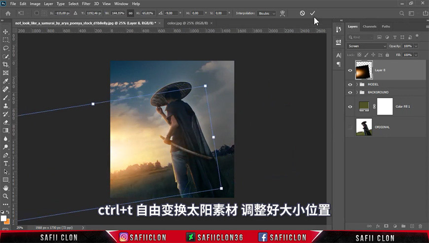429x243 pixels.
Task: Select the Hand tool
Action: [5, 188]
